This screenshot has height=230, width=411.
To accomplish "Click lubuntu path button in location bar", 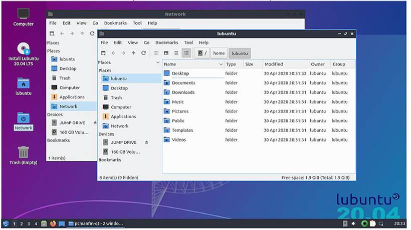I will [x=240, y=53].
